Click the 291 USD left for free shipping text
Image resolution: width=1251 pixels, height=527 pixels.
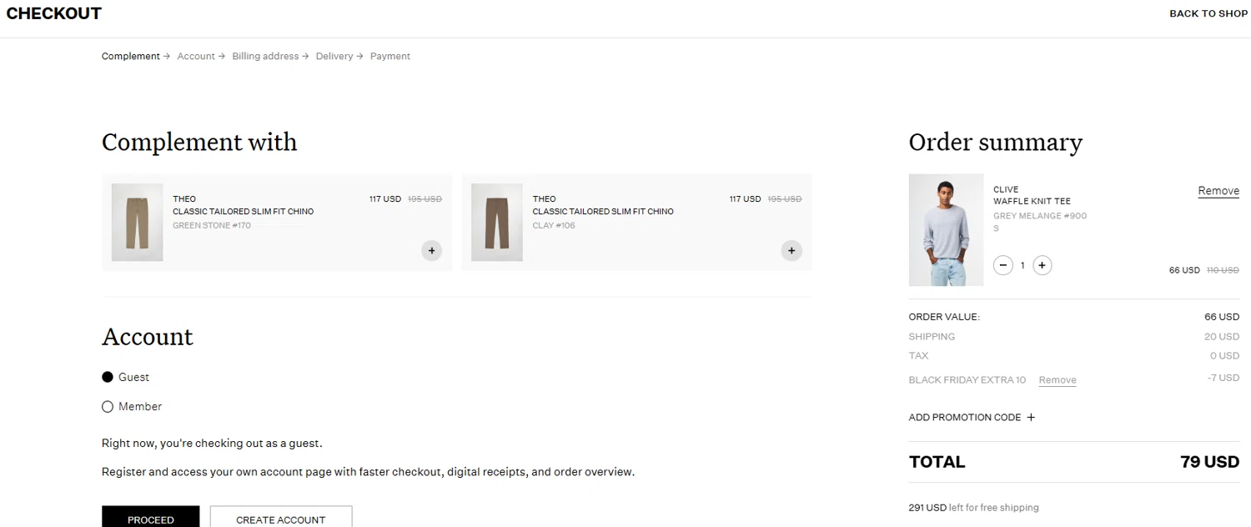pyautogui.click(x=973, y=508)
